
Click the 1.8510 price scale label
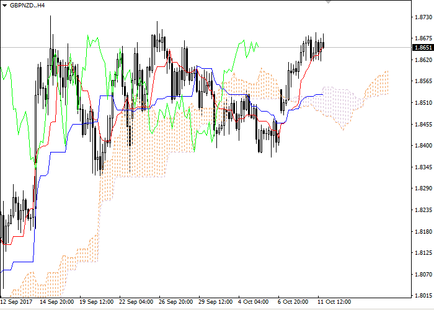[x=423, y=103]
